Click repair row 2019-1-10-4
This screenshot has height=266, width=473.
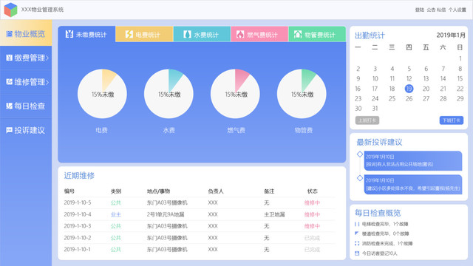pos(199,214)
